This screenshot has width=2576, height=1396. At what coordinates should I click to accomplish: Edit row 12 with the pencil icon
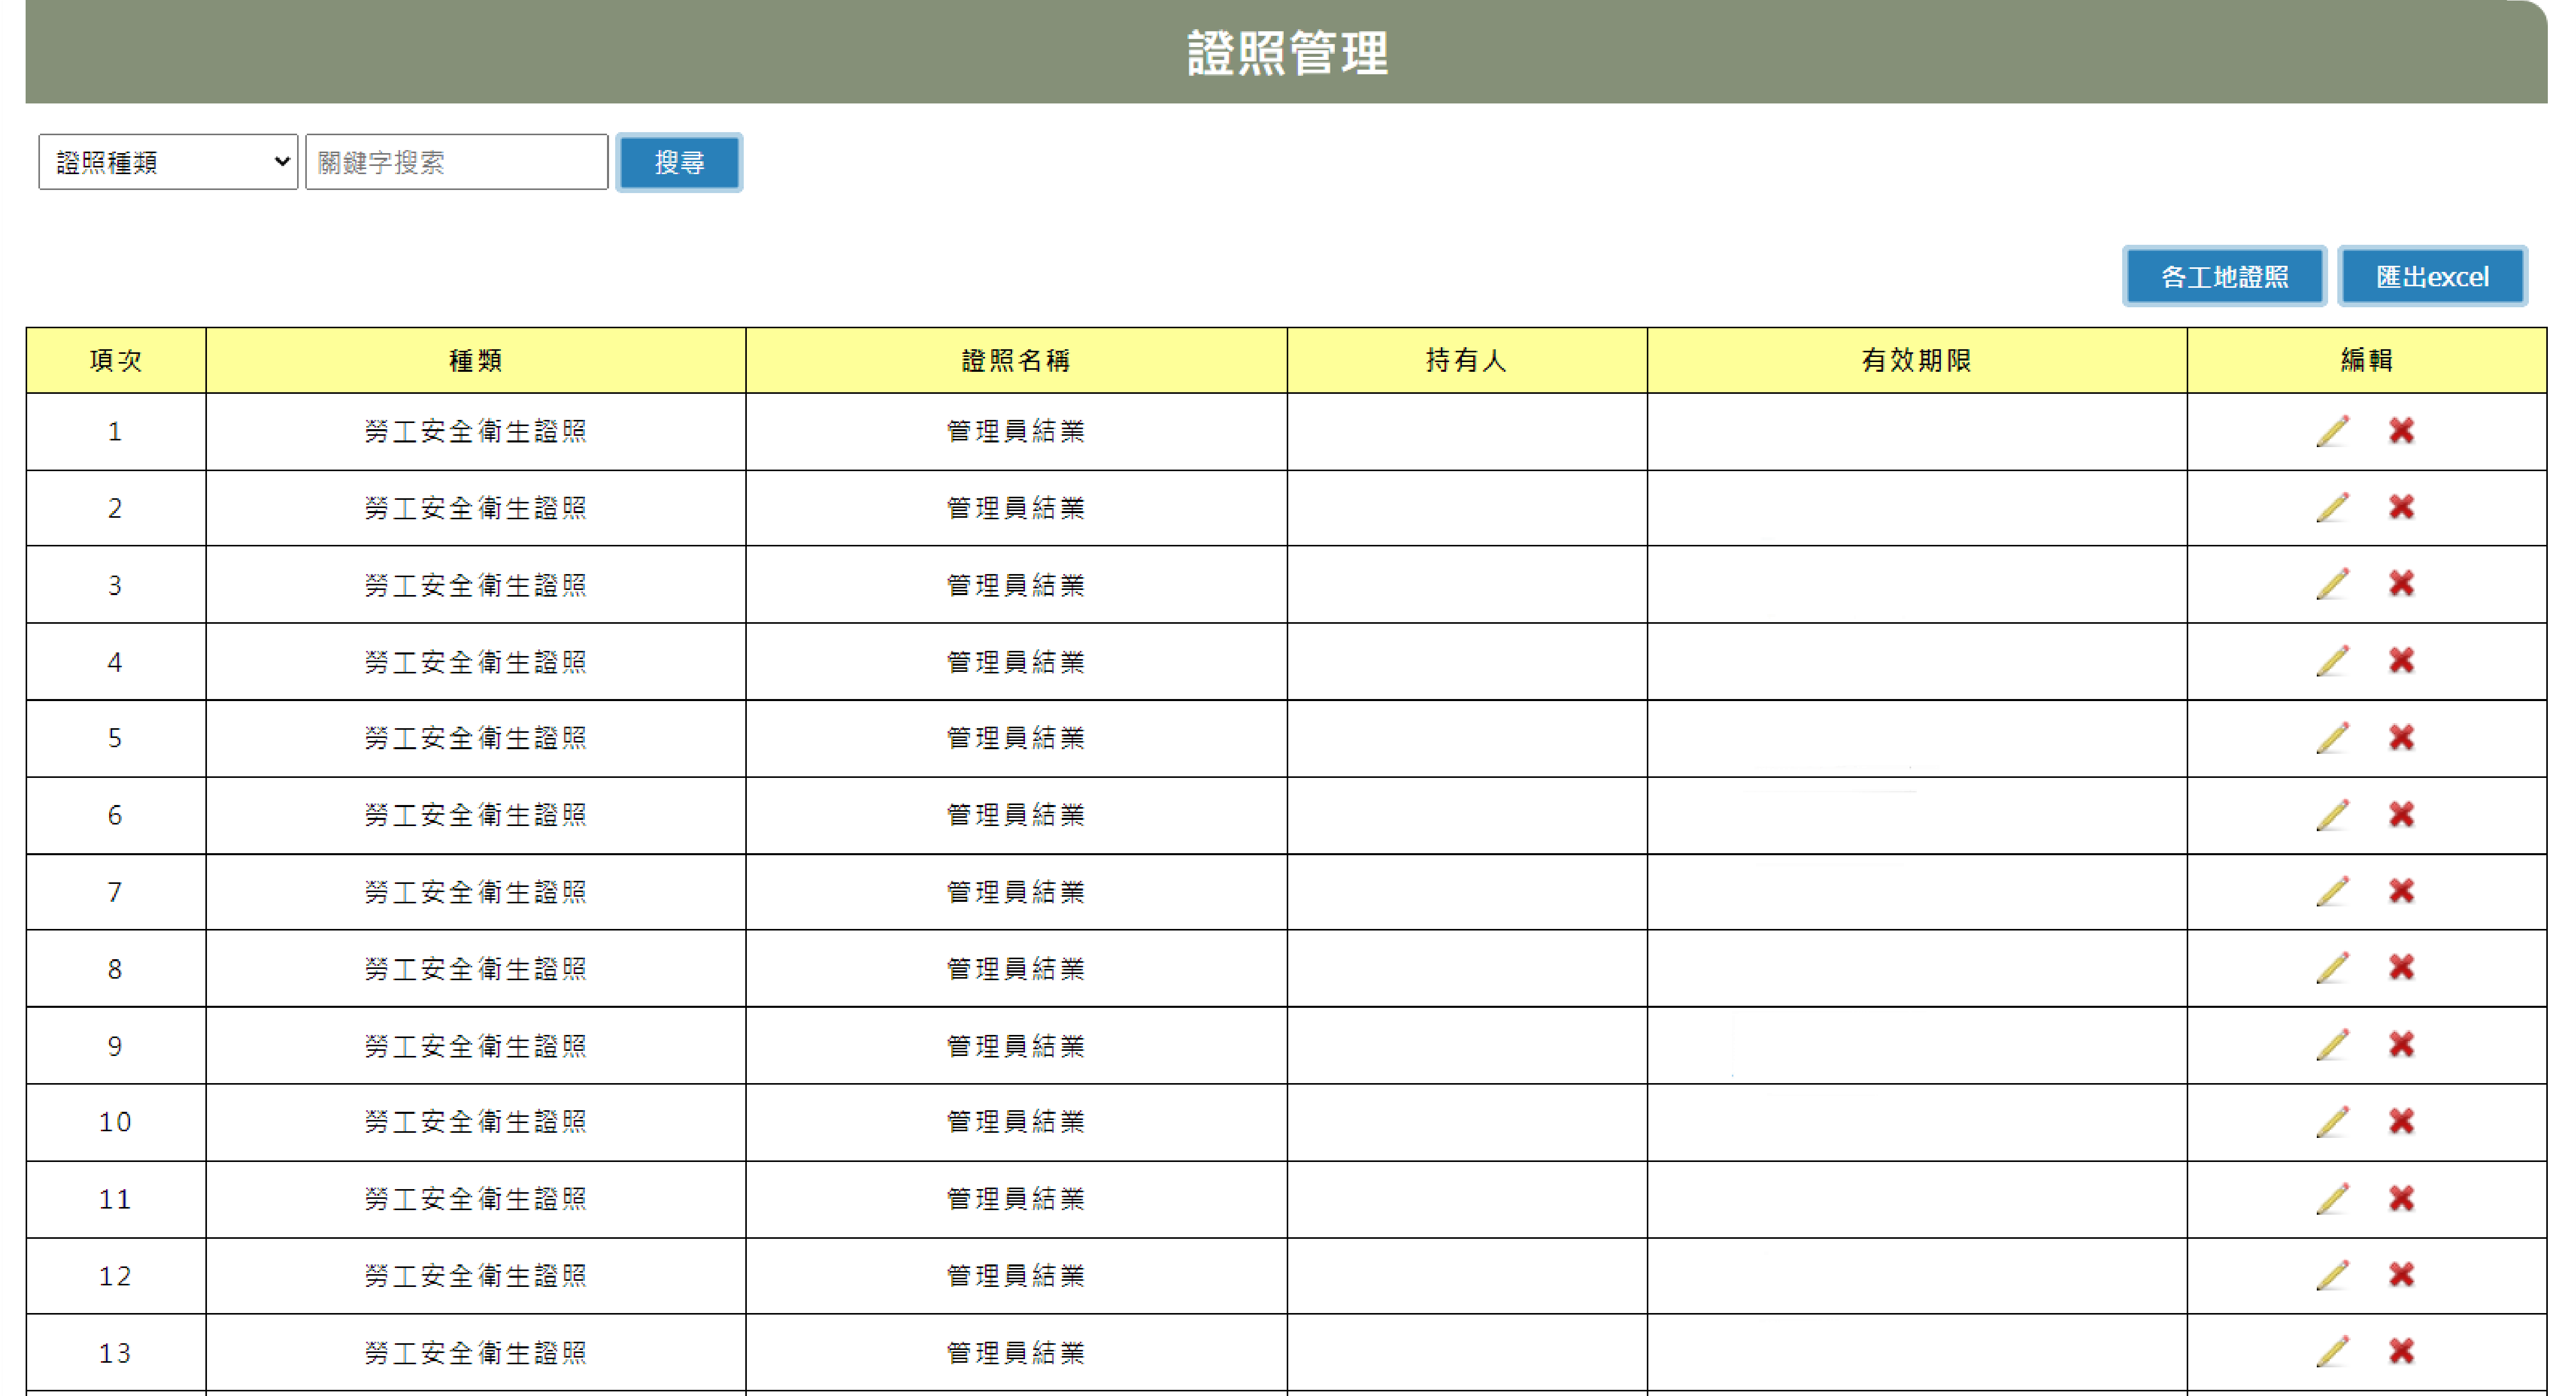click(2332, 1275)
